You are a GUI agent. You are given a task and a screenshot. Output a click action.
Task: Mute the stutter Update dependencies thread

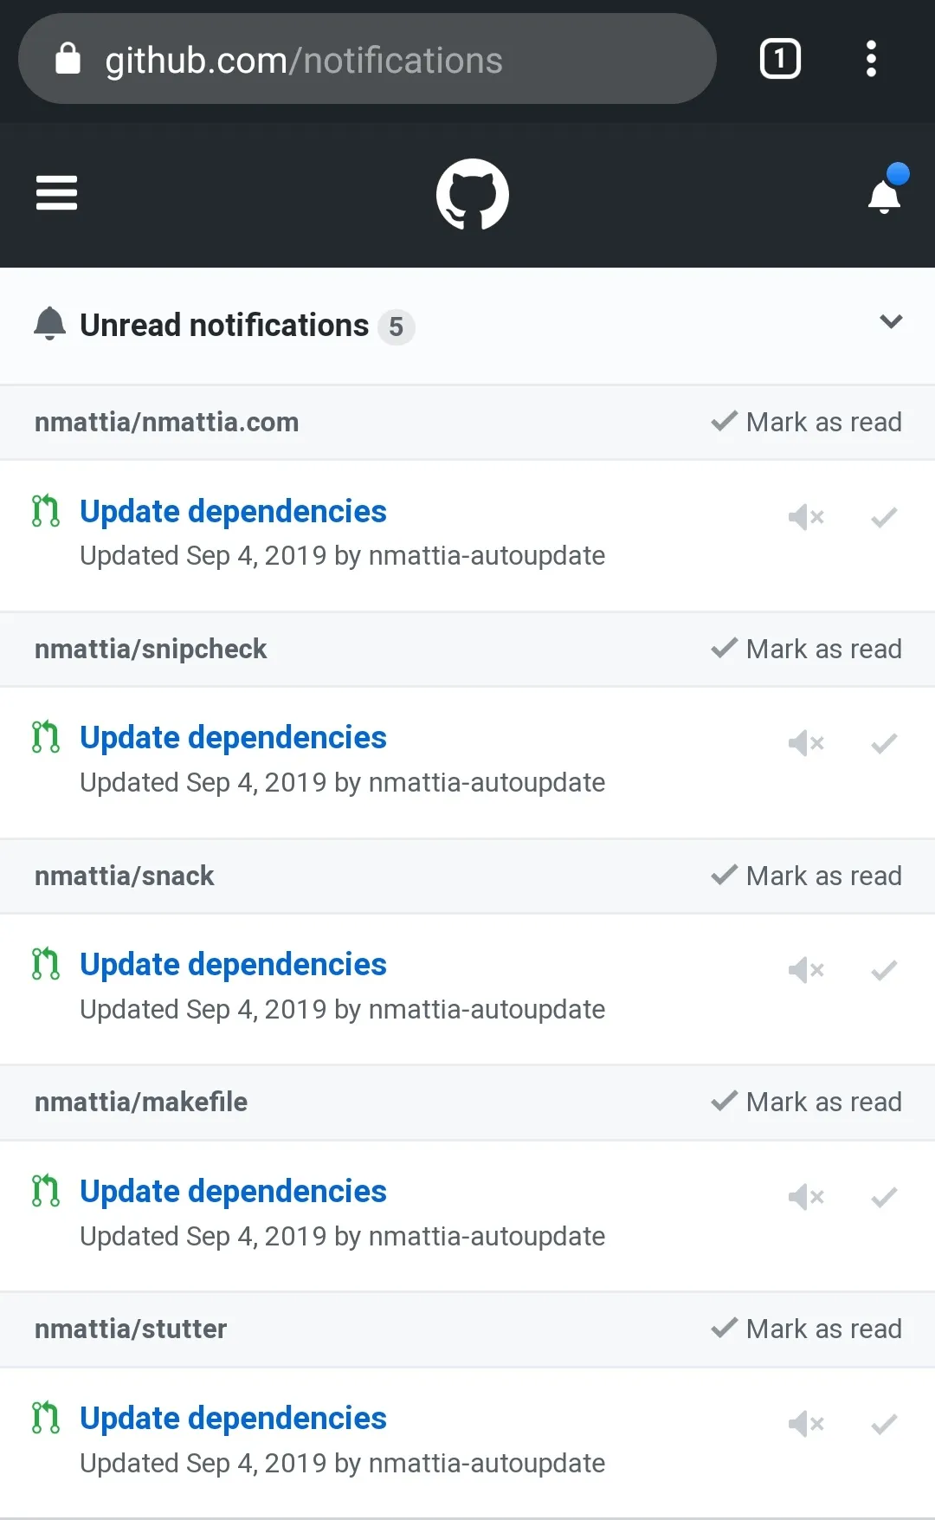pyautogui.click(x=806, y=1424)
